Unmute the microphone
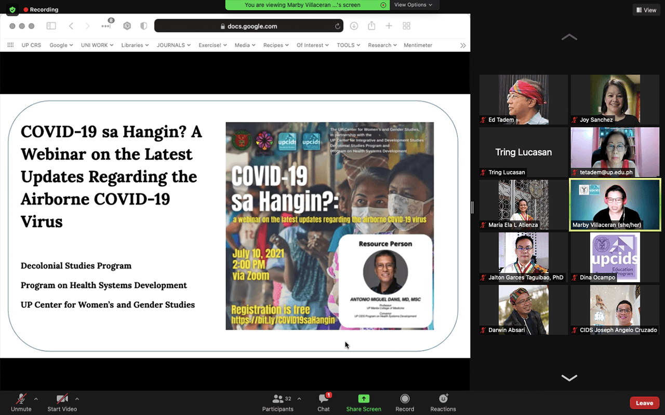The image size is (665, 415). [21, 403]
